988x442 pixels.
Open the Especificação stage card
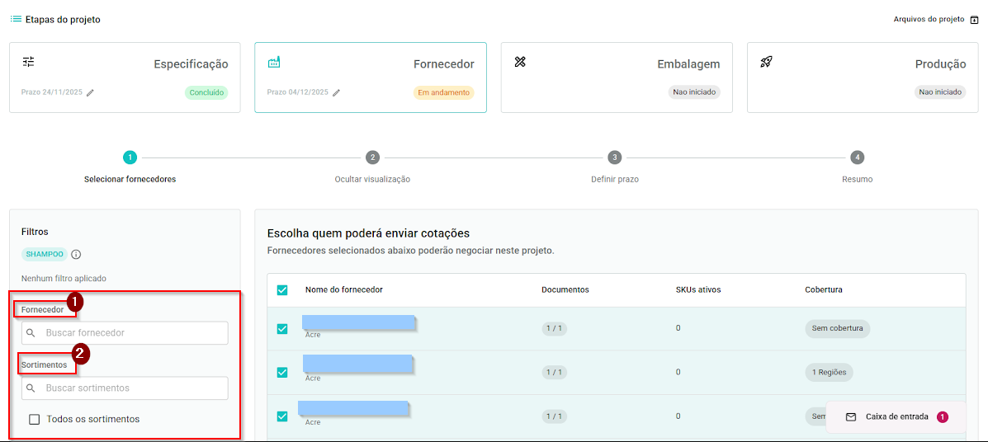pos(125,77)
